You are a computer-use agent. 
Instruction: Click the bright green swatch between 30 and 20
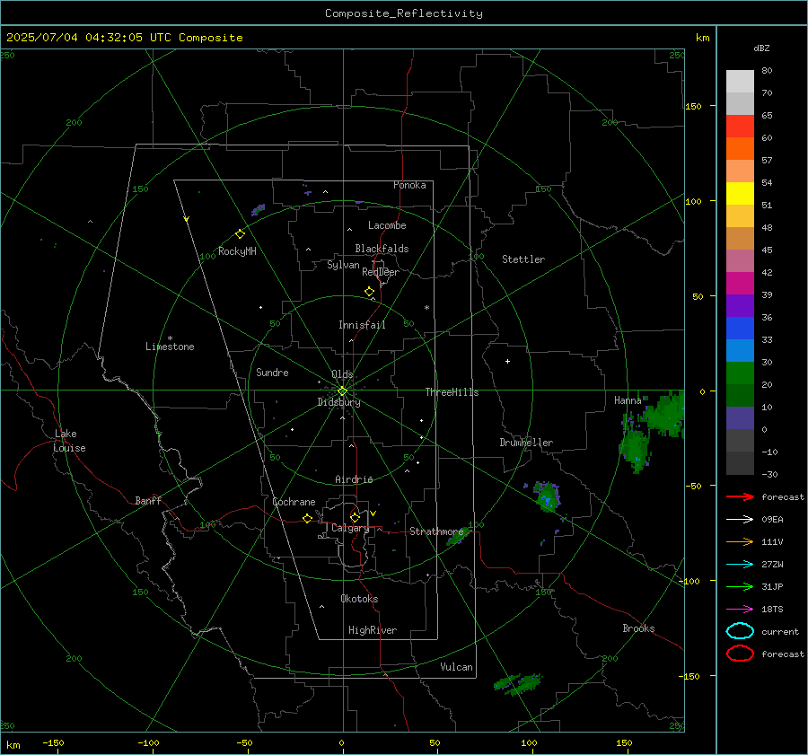(x=740, y=373)
